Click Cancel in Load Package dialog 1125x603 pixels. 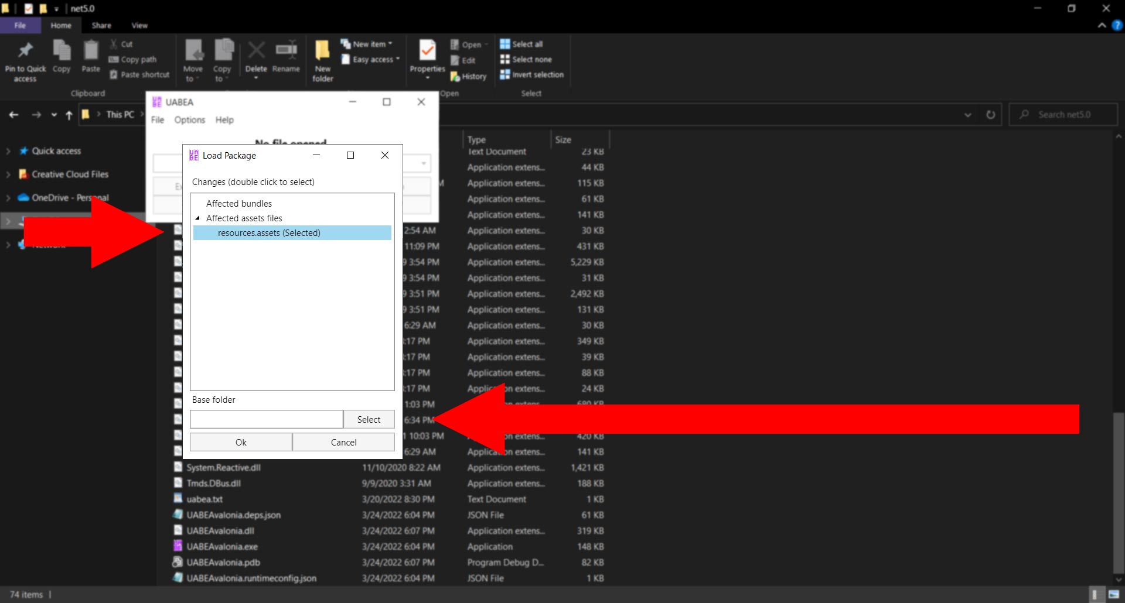pos(343,442)
